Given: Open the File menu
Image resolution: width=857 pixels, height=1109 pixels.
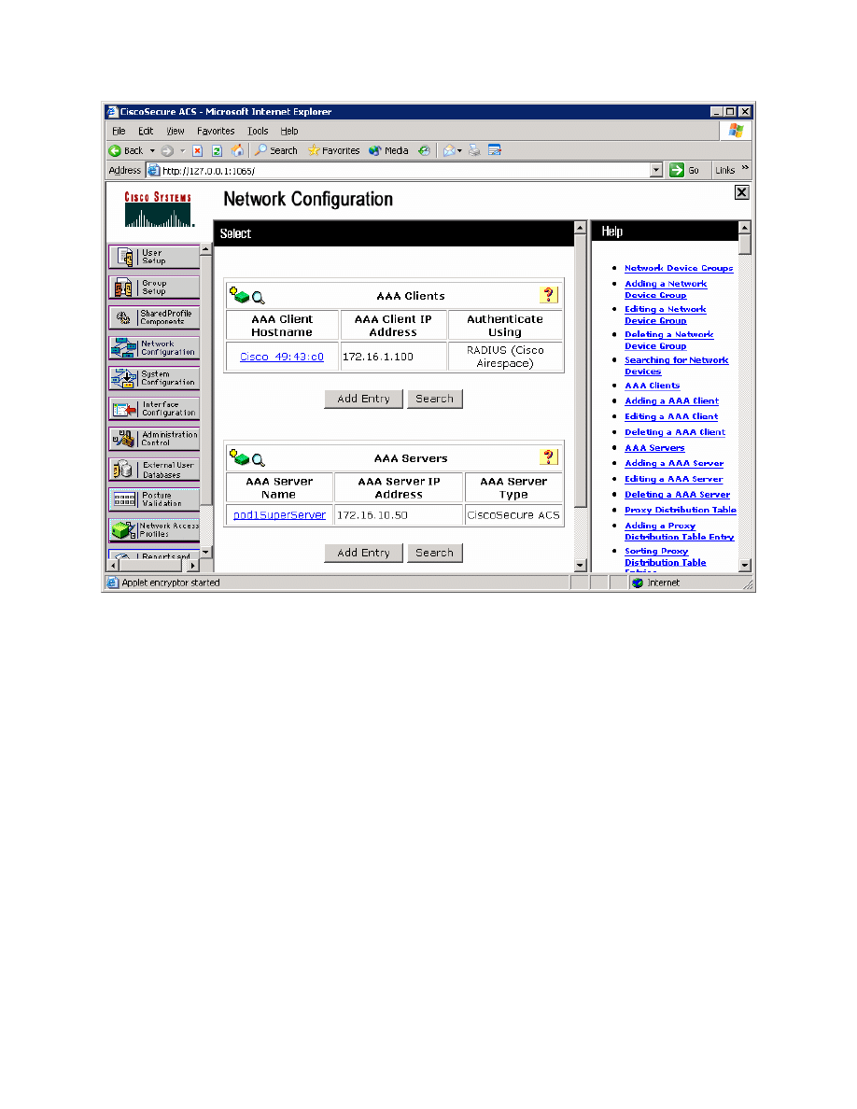Looking at the screenshot, I should tap(119, 131).
